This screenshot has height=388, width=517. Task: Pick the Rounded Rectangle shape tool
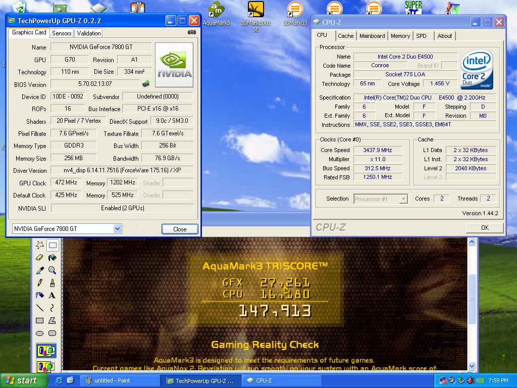[53, 333]
